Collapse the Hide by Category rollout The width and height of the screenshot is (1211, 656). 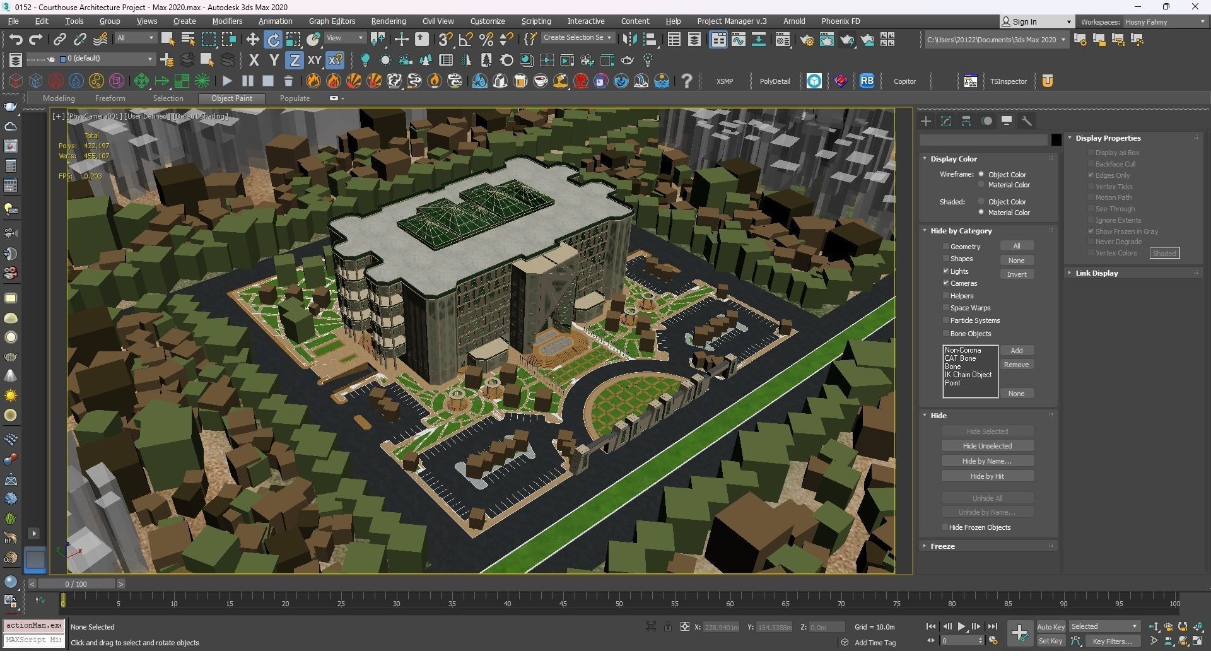point(961,231)
